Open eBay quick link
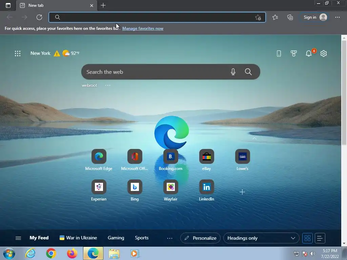Screen dimensions: 347x260 point(206,160)
